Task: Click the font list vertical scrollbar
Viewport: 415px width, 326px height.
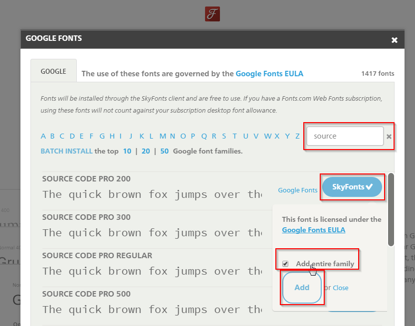Action: (x=391, y=209)
